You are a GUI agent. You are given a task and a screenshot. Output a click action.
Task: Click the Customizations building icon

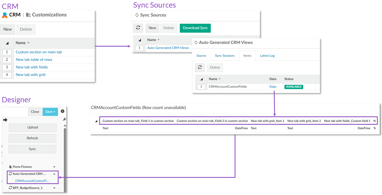point(28,15)
